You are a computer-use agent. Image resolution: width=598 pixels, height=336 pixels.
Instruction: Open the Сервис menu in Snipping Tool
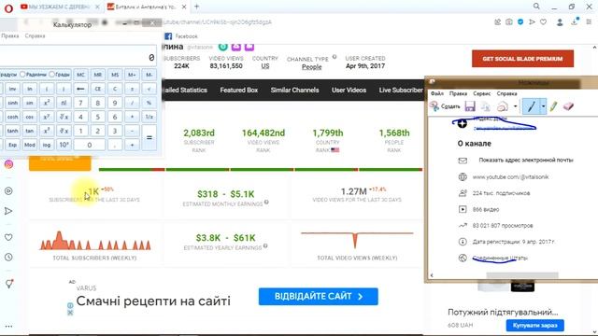pos(482,93)
